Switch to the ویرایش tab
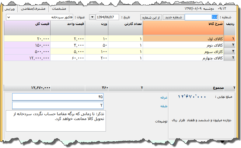241x148 pixels. pyautogui.click(x=9, y=9)
